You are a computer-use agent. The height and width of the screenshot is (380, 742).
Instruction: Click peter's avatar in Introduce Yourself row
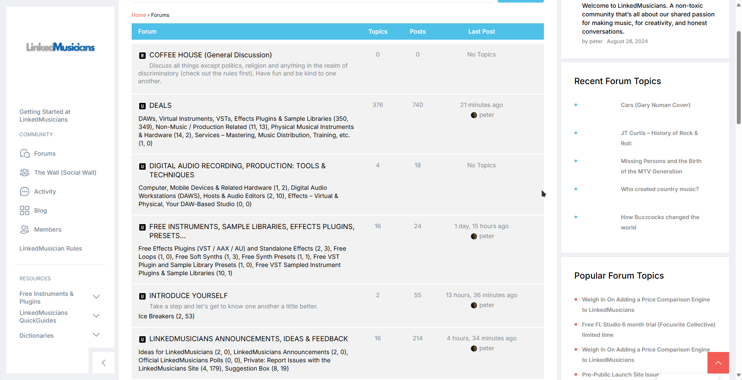[x=474, y=305]
